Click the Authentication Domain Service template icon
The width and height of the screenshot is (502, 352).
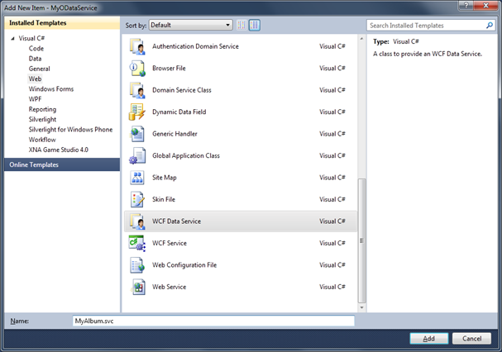pyautogui.click(x=137, y=46)
